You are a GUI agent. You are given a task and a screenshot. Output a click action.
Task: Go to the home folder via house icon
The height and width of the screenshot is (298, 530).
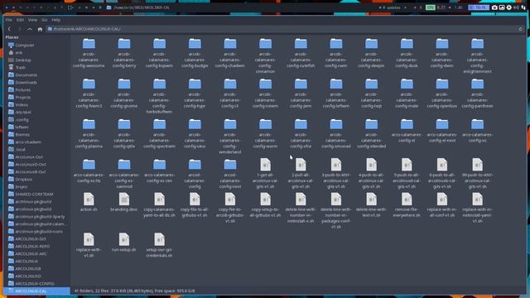(x=40, y=30)
